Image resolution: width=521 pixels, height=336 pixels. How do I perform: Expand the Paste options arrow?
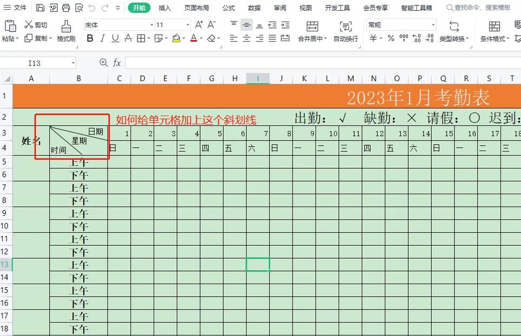click(17, 39)
